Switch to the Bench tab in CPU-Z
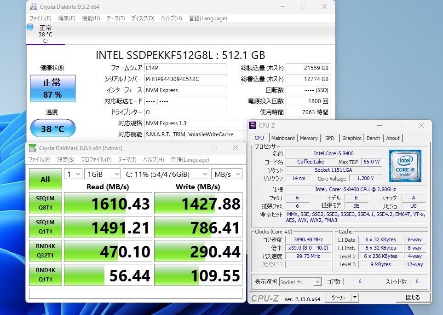Image resolution: width=443 pixels, height=315 pixels. pos(373,138)
